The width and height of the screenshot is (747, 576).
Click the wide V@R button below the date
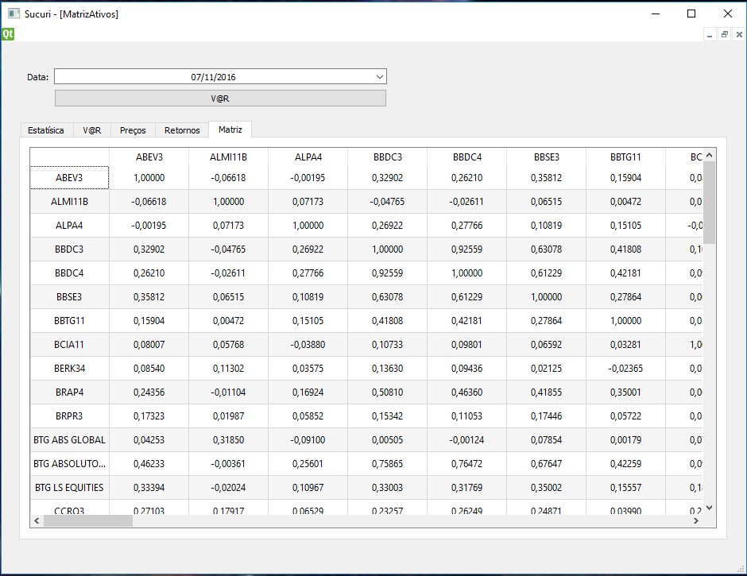[x=220, y=99]
